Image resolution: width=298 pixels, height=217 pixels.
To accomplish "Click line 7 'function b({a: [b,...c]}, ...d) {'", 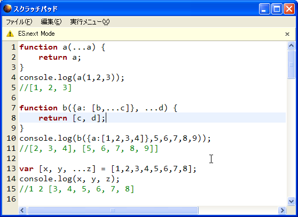I will [x=98, y=108].
